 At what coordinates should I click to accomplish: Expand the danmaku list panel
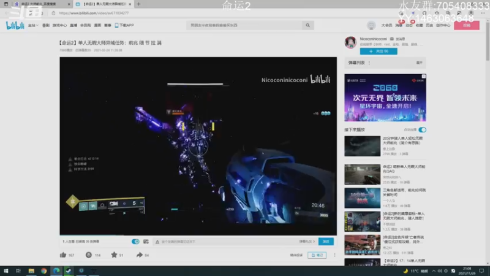coord(420,63)
